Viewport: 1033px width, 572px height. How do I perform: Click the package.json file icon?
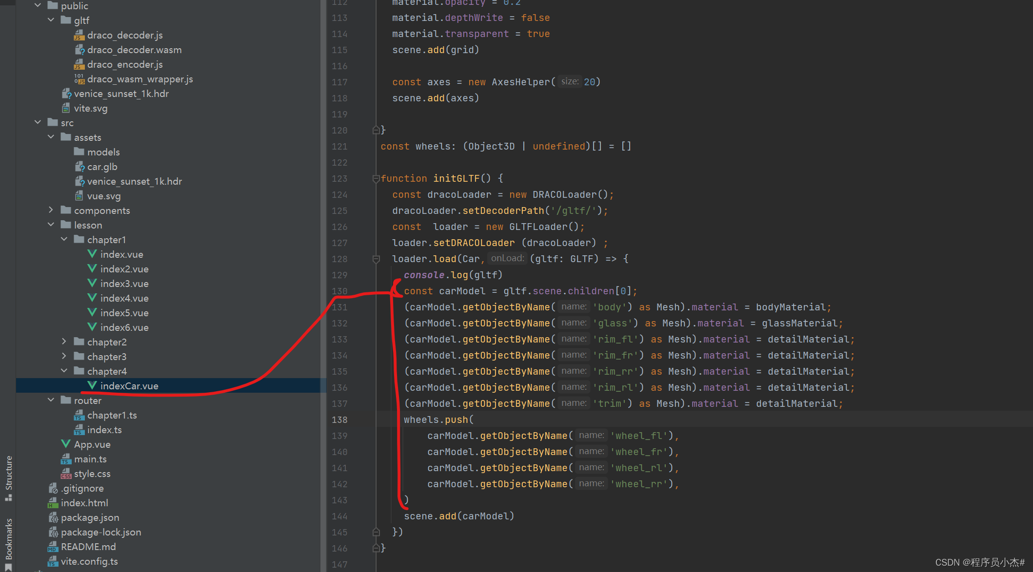tap(53, 517)
